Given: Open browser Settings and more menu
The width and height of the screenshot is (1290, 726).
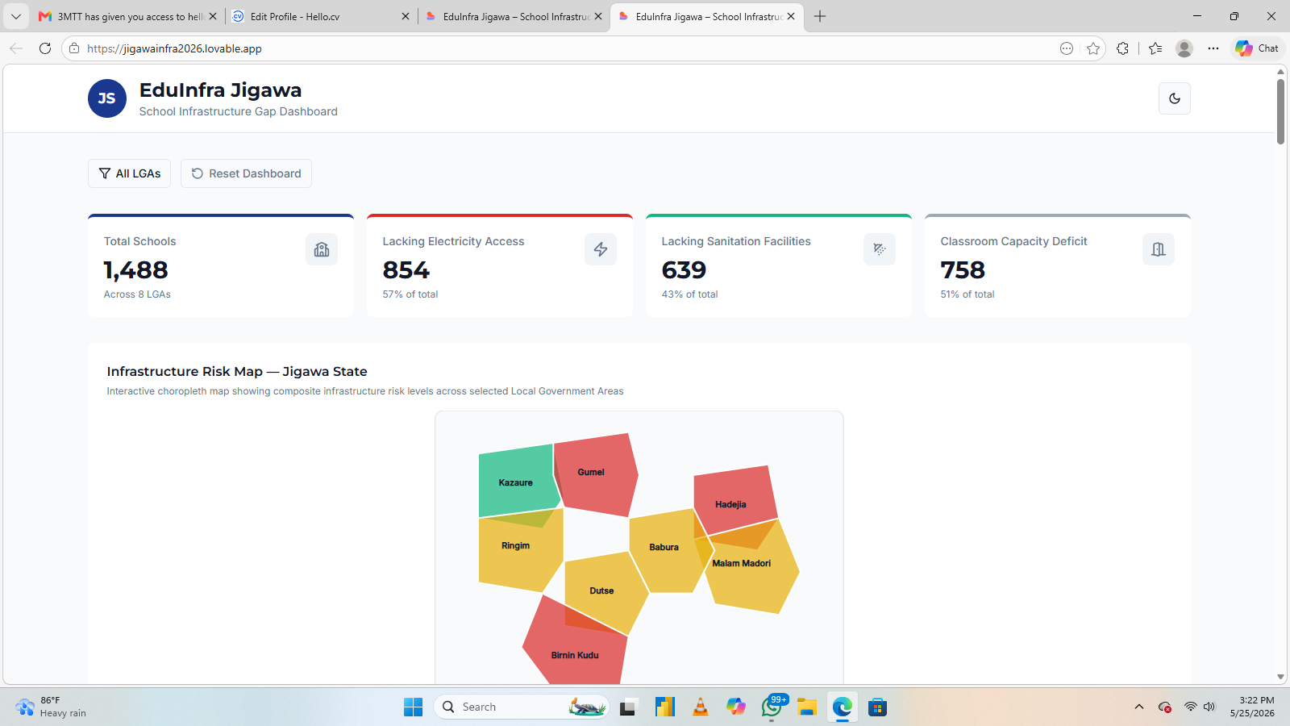Looking at the screenshot, I should click(1213, 48).
